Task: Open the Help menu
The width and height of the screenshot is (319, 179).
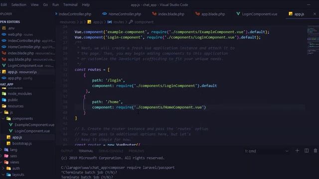Action: point(86,4)
